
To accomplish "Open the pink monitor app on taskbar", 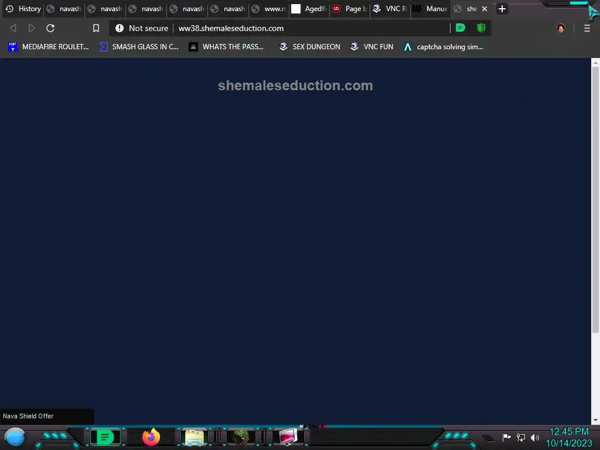I will pos(288,437).
